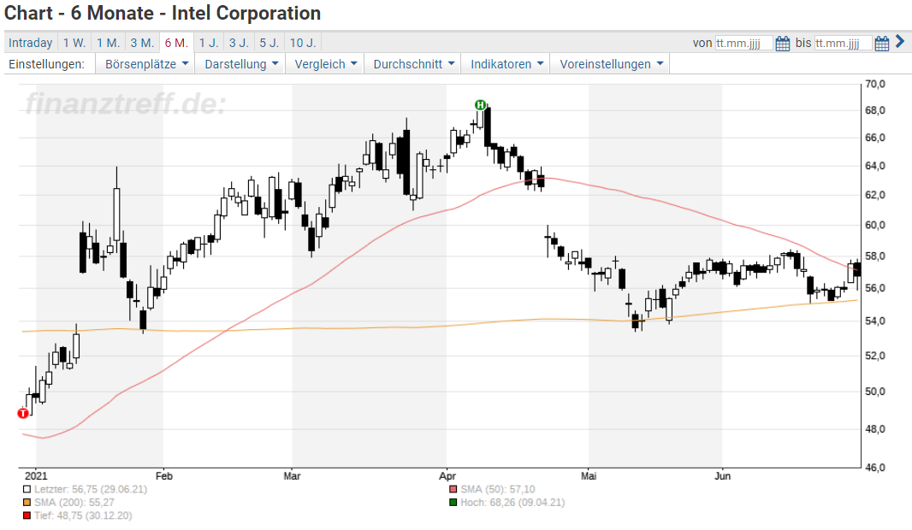Screen dimensions: 912x530
Task: Click the 'Feb' x-axis label
Action: (164, 476)
